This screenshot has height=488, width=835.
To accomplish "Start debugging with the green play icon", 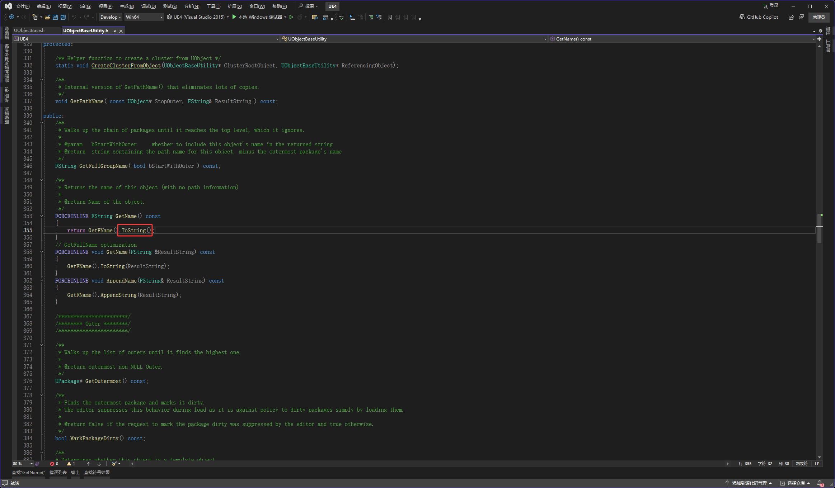I will [x=234, y=17].
